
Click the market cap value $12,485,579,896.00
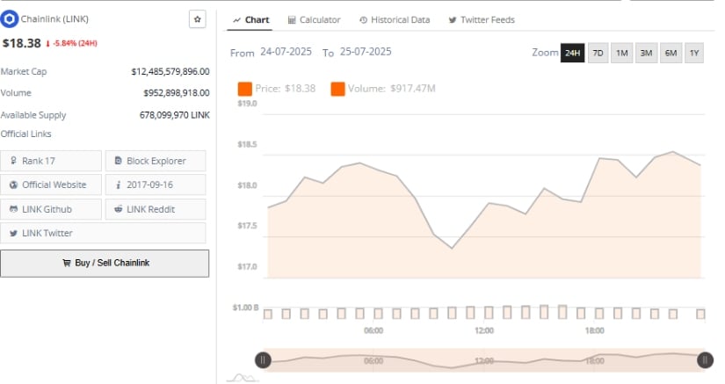(x=170, y=72)
